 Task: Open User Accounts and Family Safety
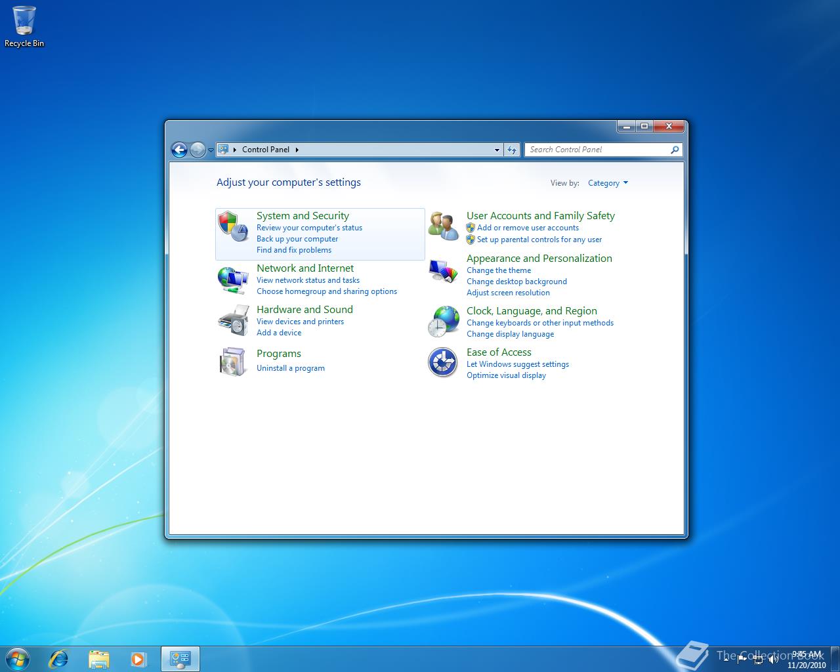(541, 216)
